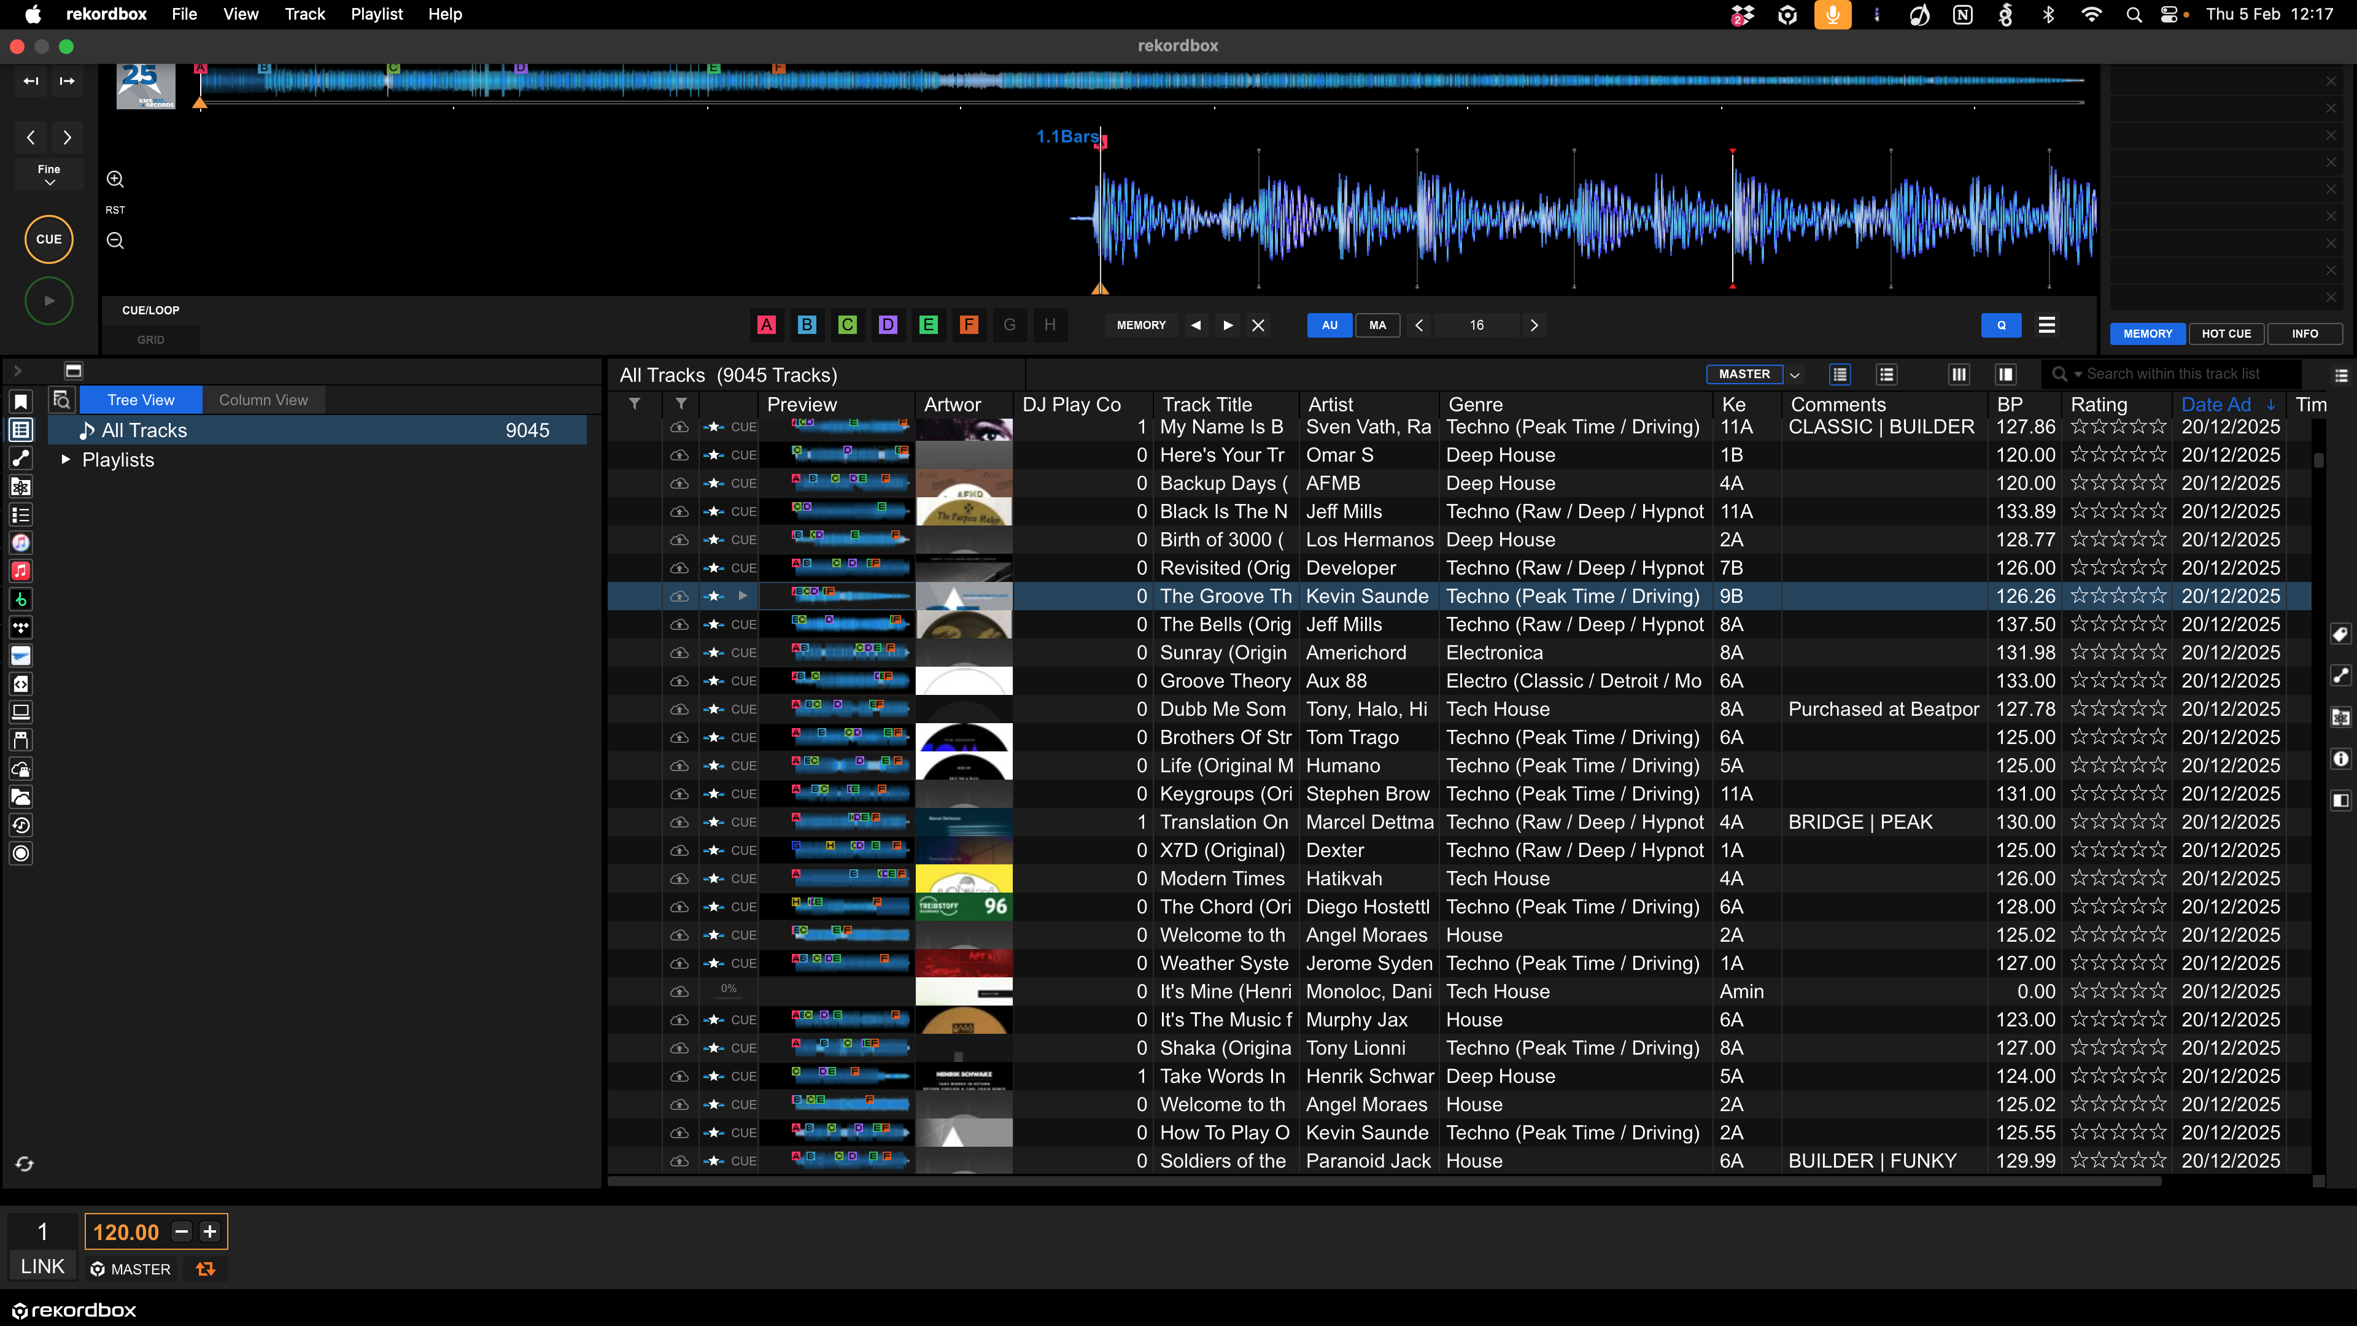Open track info panel icon at right

[x=2340, y=759]
